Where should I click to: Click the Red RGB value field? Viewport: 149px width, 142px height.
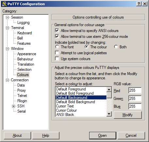[135, 90]
